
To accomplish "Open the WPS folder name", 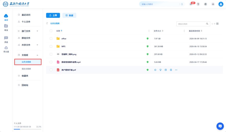I will (63, 46).
